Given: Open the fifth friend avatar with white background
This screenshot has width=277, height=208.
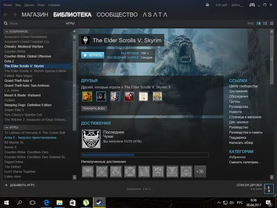Looking at the screenshot, I should [x=143, y=96].
